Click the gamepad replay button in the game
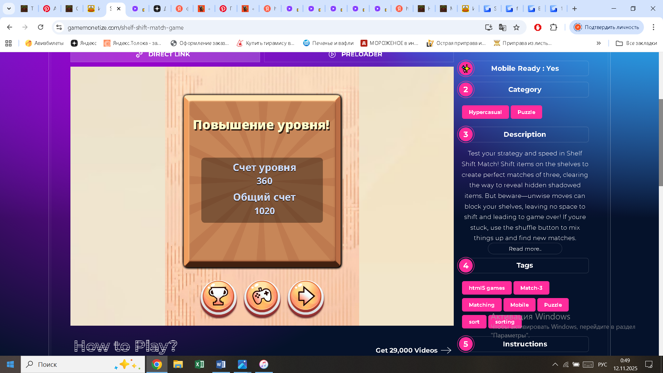 [x=262, y=297]
